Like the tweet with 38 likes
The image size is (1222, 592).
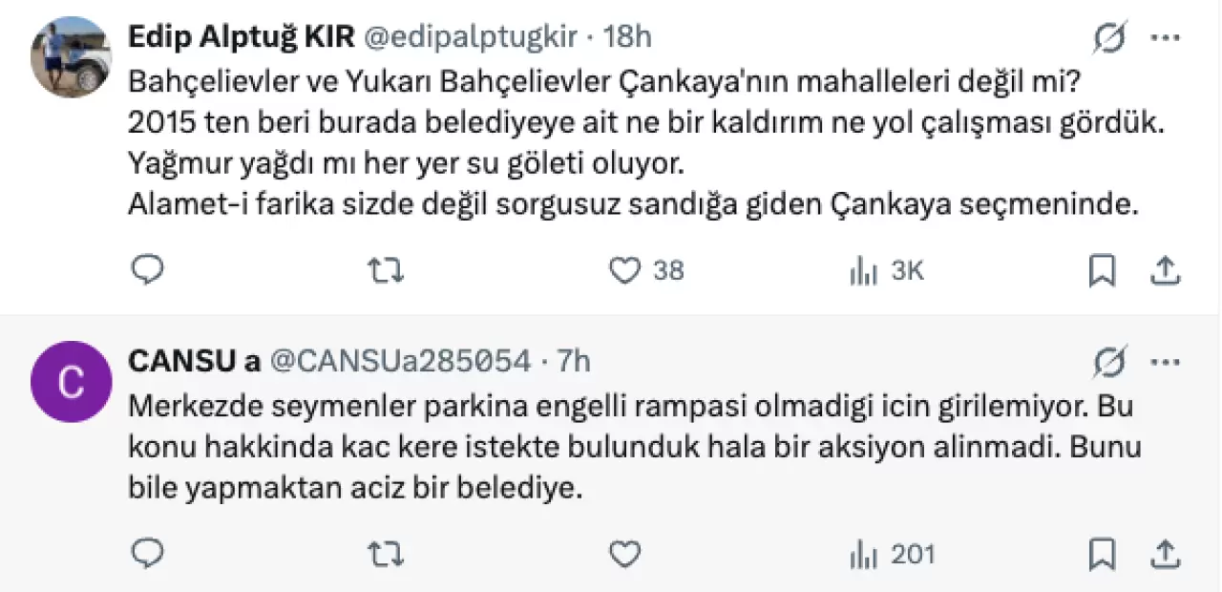pos(625,271)
